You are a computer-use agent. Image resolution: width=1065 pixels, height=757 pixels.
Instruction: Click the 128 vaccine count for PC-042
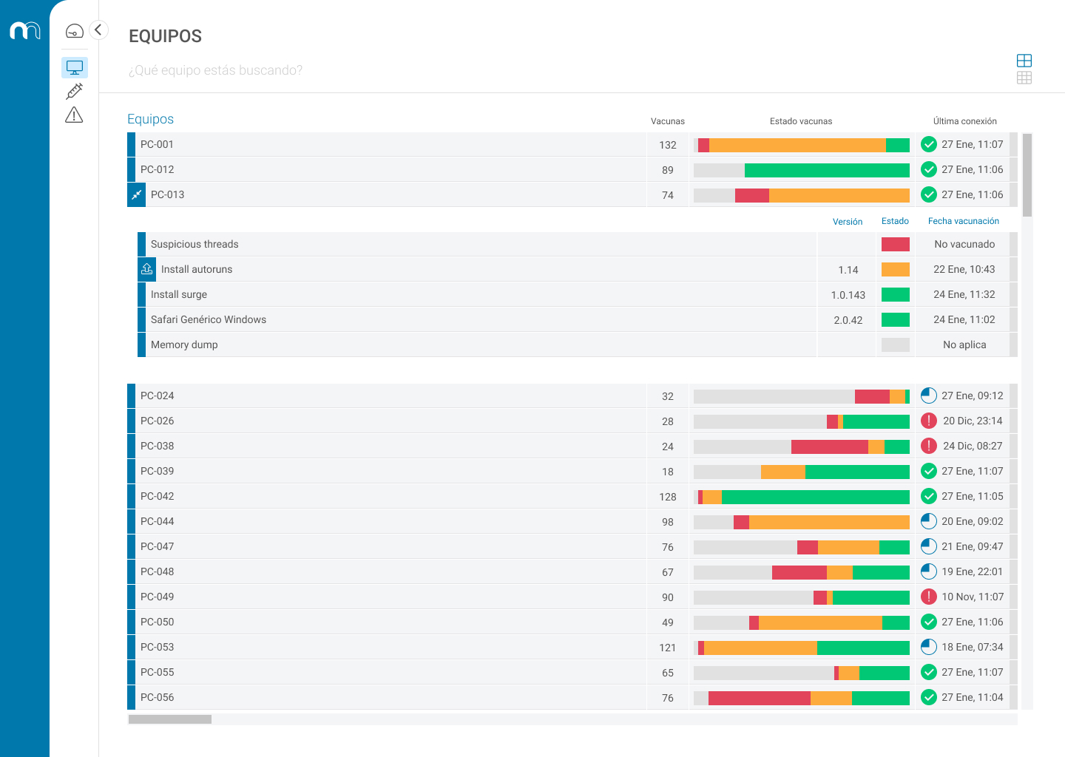[x=668, y=497]
